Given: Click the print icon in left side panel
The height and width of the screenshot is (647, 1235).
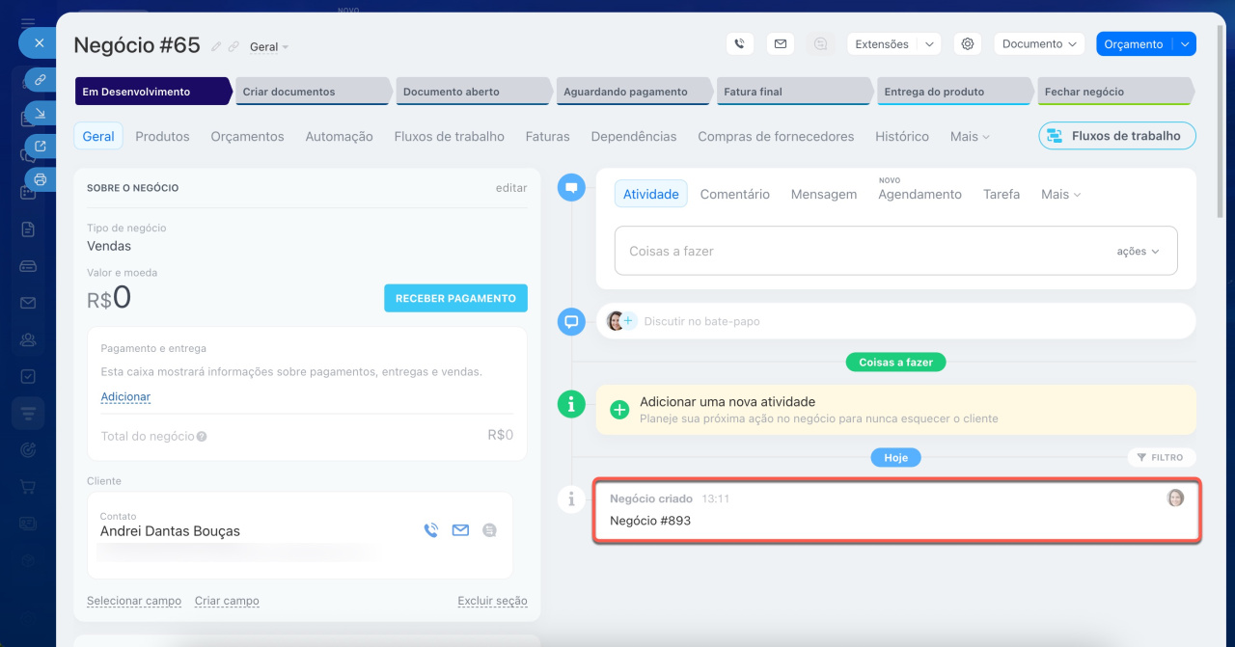Looking at the screenshot, I should pos(40,178).
